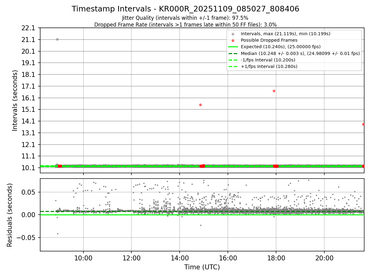Viewport: 371px width, 278px height.
Task: Click the legend entry 'Intervals, max (21.119s), min (10.199s)'
Action: [286, 34]
